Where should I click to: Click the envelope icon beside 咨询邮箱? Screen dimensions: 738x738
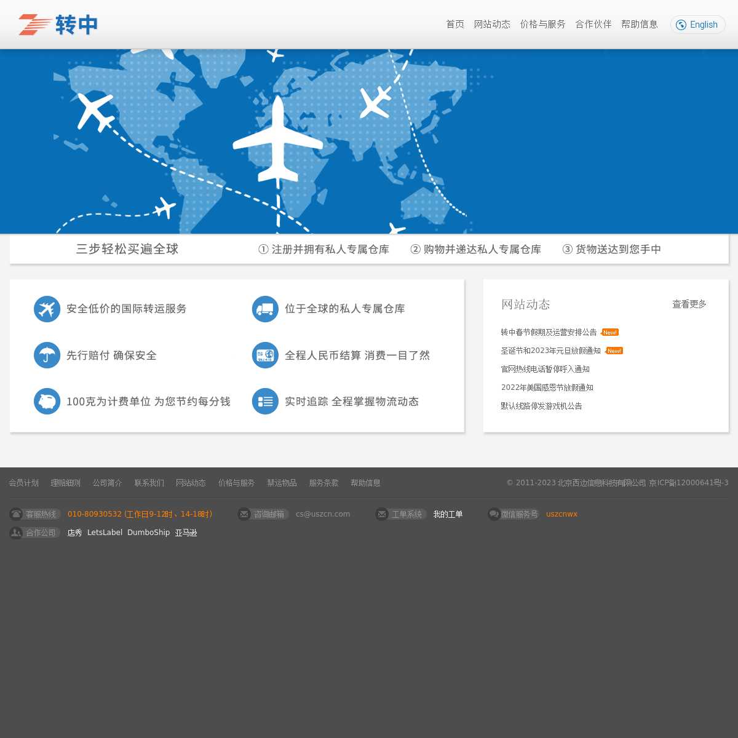[244, 514]
